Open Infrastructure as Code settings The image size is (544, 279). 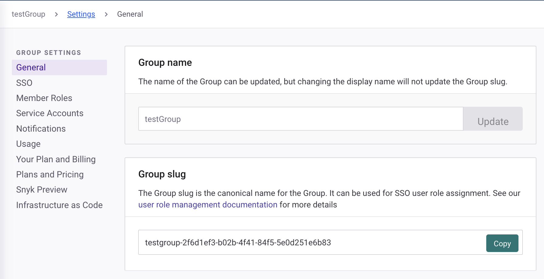(x=59, y=205)
